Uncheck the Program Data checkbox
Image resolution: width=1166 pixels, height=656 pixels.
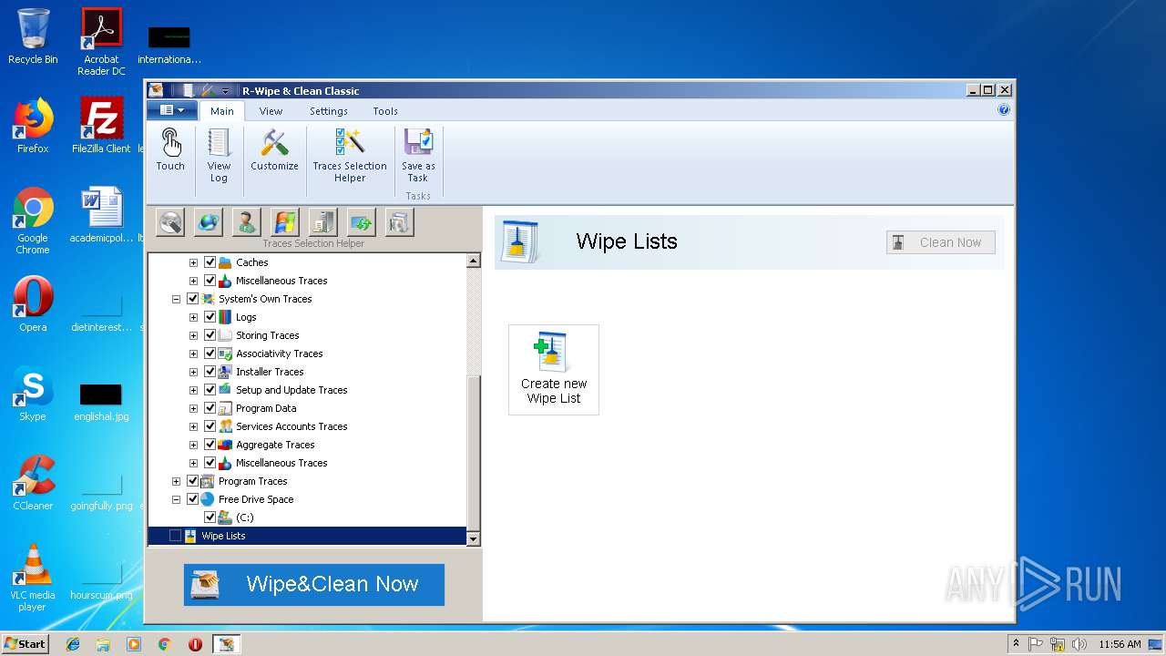coord(210,408)
